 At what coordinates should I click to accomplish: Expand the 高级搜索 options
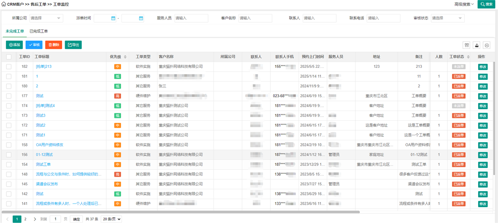click(464, 4)
